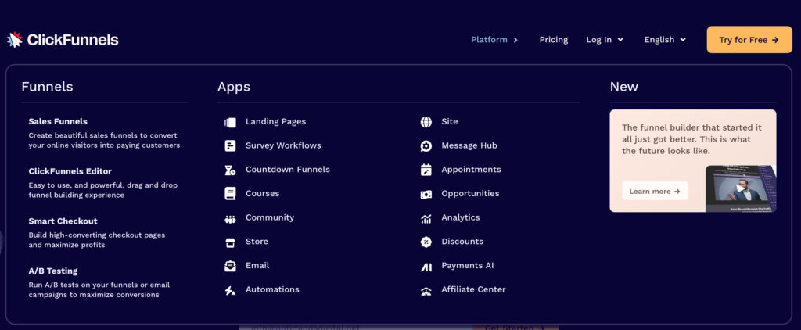
Task: Select the Email text link
Action: 257,265
